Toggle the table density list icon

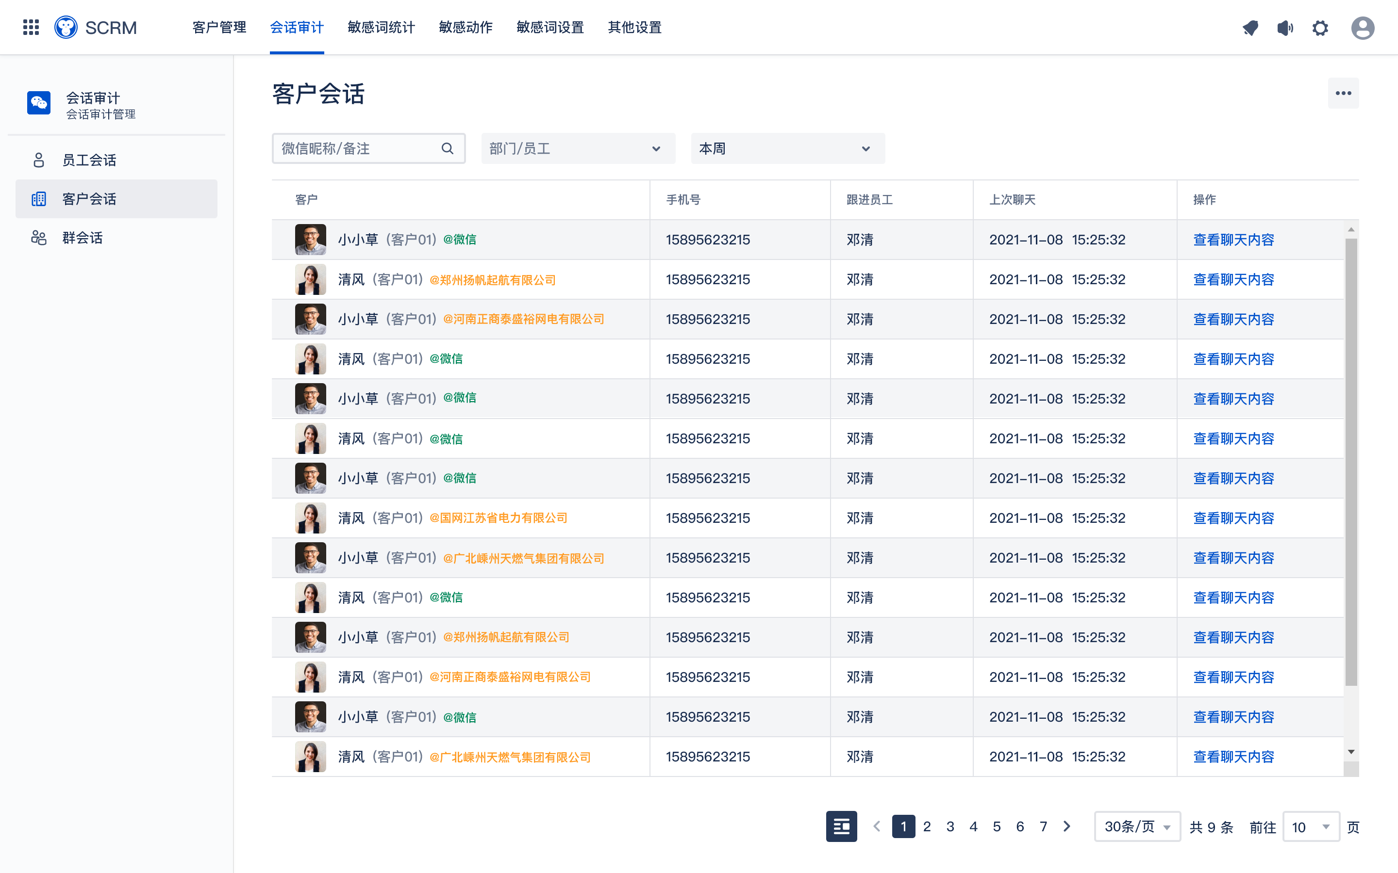[841, 826]
